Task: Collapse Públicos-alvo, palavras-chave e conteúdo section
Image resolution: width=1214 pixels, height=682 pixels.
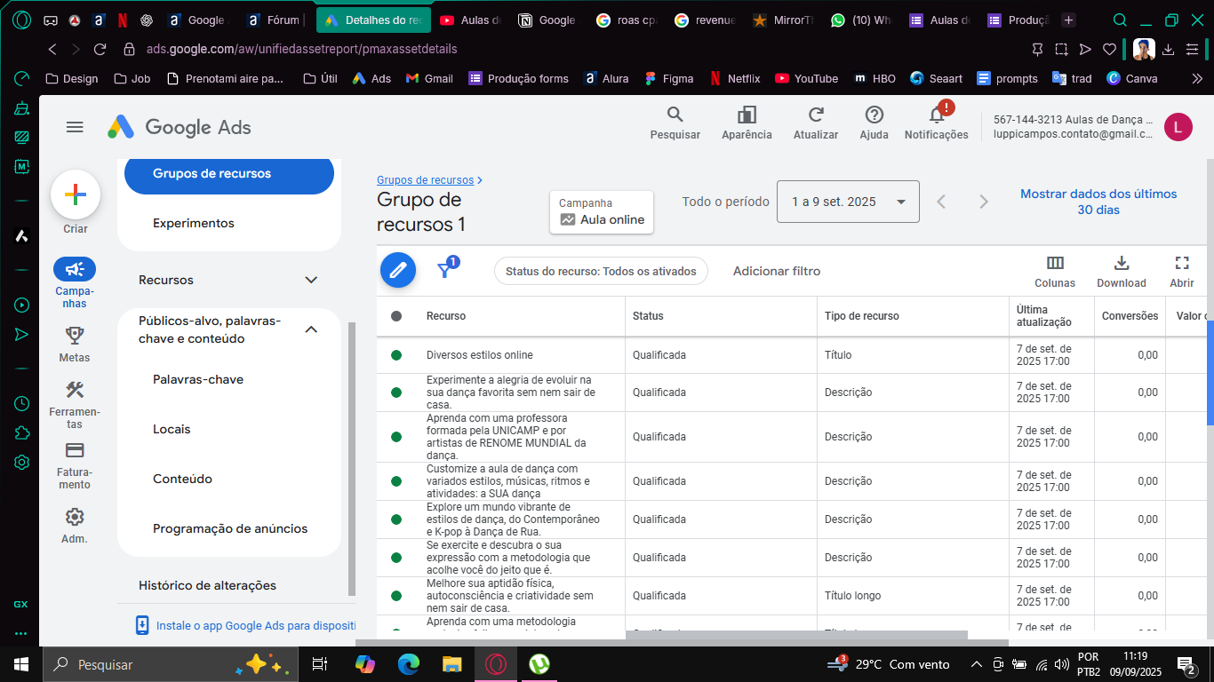Action: coord(311,329)
